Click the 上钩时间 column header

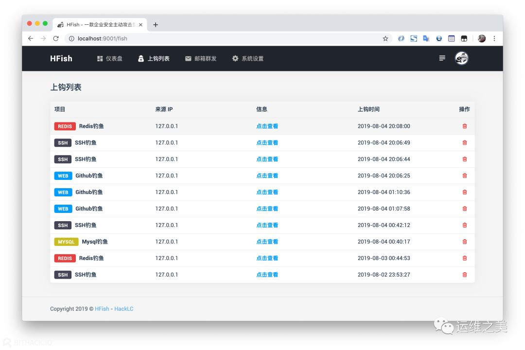368,109
